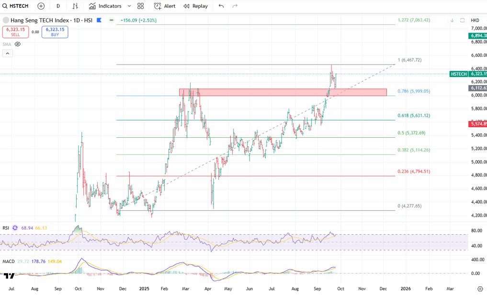487x296 pixels.
Task: Click the undo arrow
Action: (x=221, y=6)
